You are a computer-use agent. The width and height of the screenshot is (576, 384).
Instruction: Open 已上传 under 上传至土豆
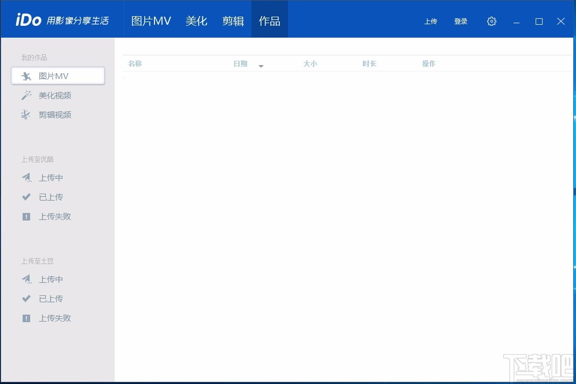[x=51, y=299]
